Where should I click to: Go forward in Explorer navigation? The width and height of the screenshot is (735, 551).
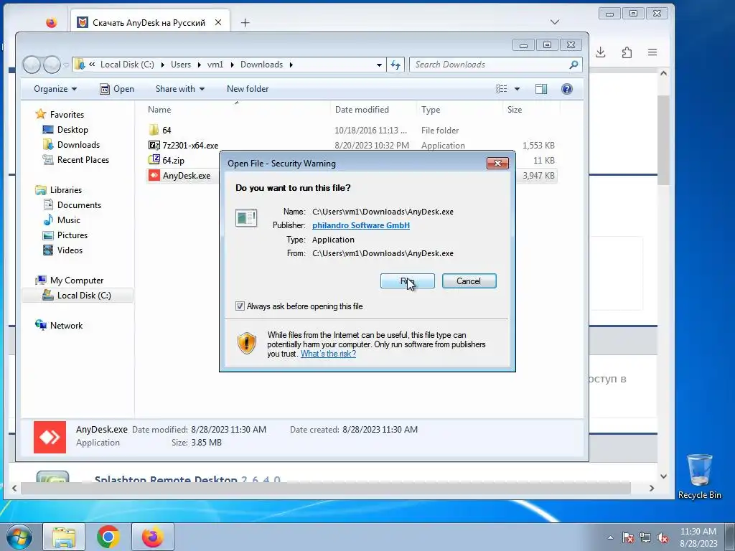52,65
